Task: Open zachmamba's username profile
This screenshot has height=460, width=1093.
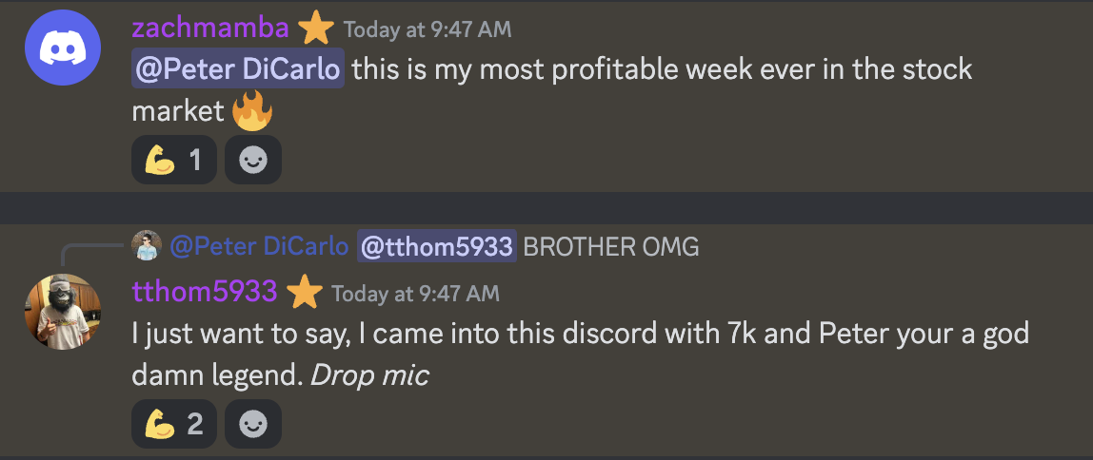Action: click(210, 28)
